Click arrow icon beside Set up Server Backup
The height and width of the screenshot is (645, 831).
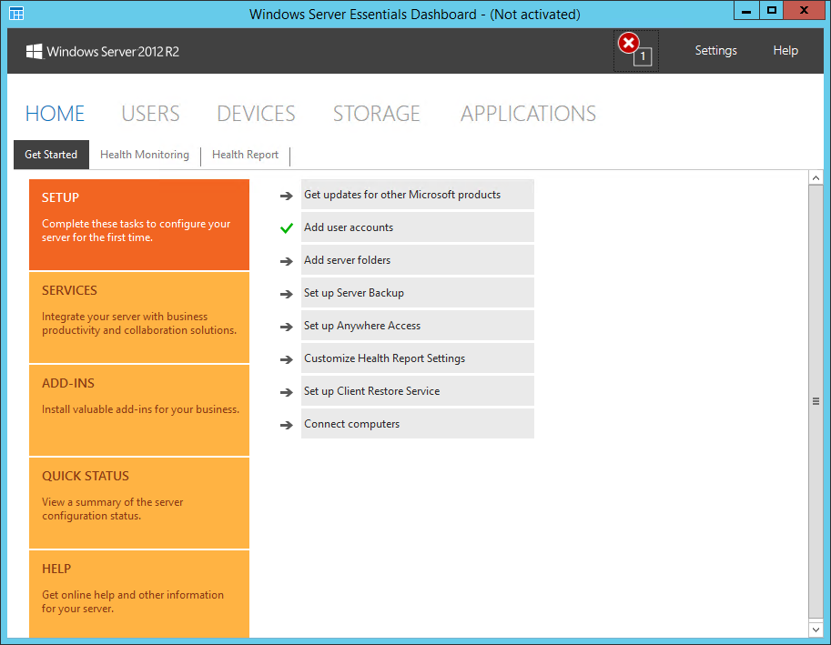click(x=286, y=294)
